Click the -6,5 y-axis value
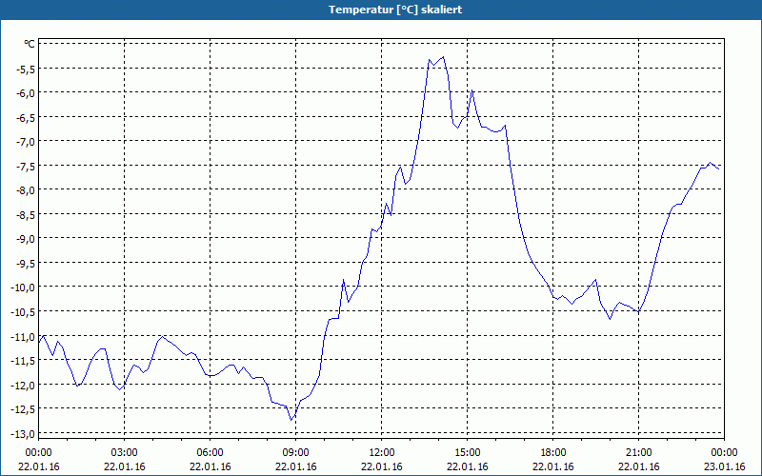The image size is (762, 476). point(26,116)
